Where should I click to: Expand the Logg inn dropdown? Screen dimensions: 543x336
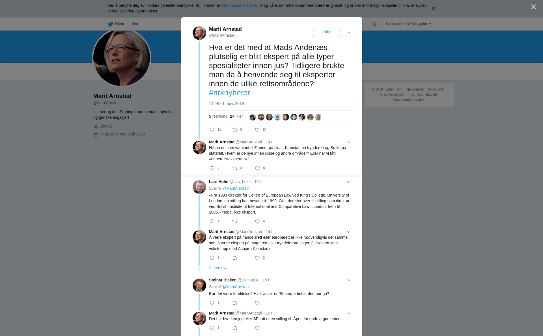point(422,24)
